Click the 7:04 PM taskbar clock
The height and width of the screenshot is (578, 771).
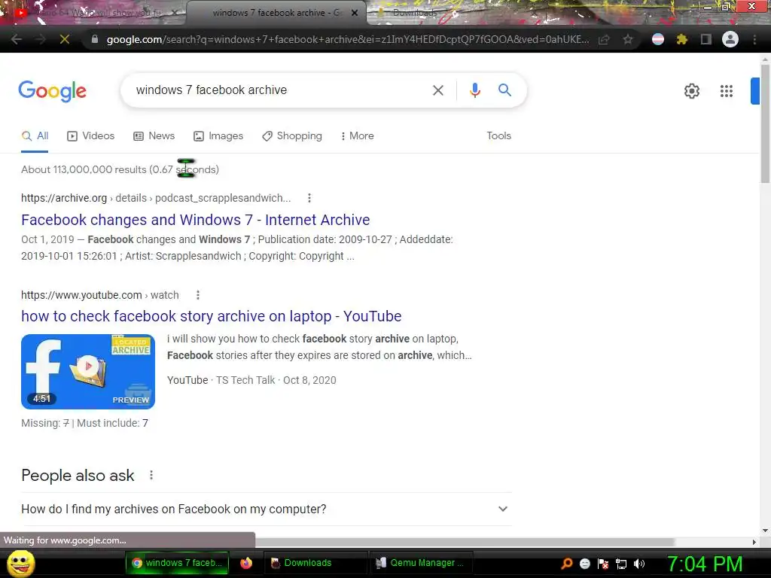click(705, 564)
